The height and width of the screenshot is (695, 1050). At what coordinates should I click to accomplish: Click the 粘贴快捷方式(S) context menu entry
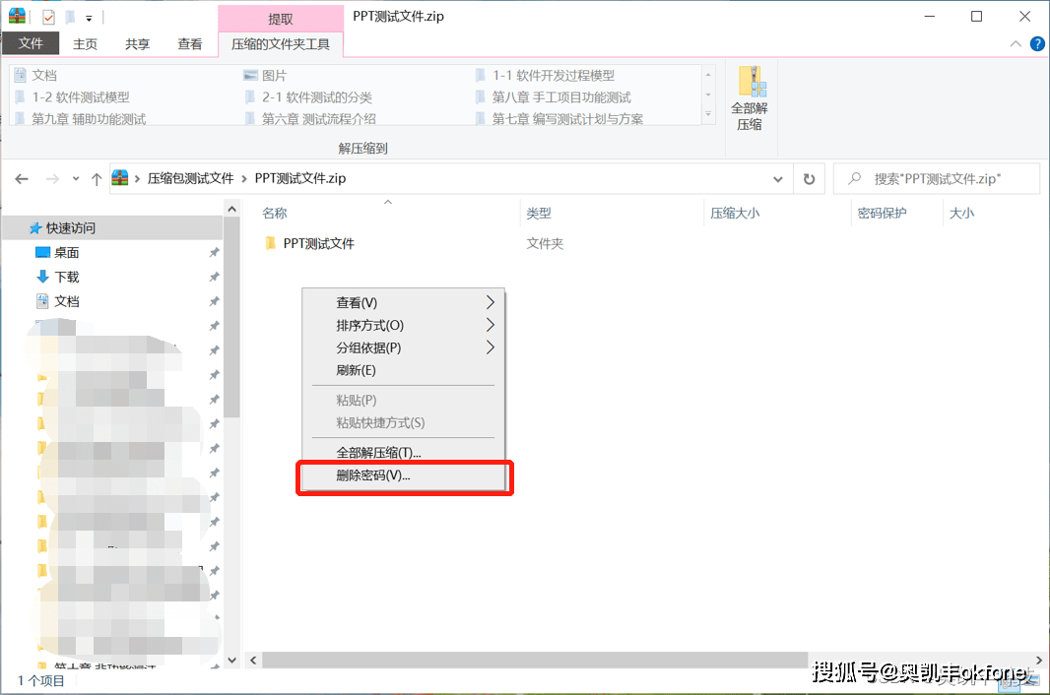(403, 422)
